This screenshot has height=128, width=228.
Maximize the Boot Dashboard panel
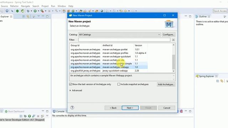(x=47, y=111)
